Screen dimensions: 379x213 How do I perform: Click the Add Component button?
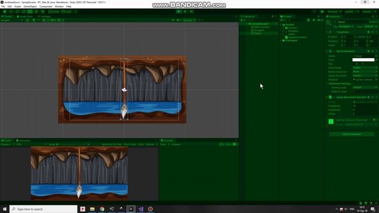352,134
